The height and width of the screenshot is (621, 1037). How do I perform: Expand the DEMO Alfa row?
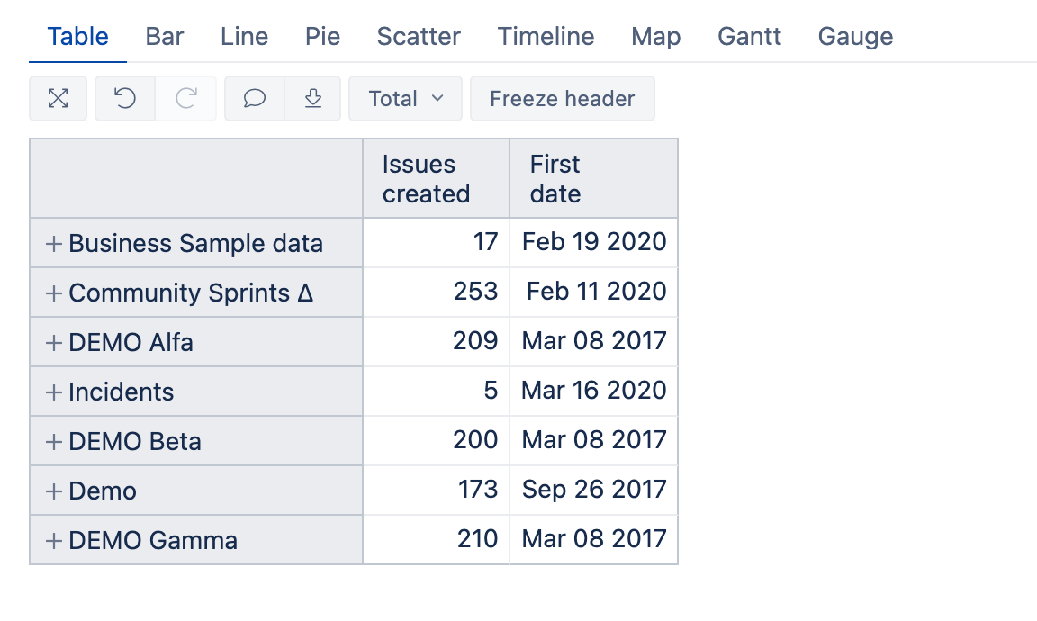(x=54, y=343)
